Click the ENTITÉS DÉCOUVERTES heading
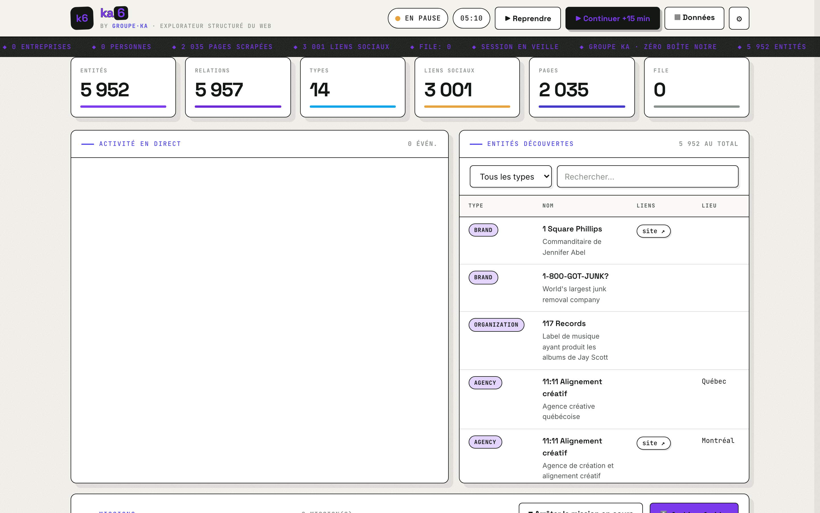Screen dimensions: 820x513 [x=530, y=144]
